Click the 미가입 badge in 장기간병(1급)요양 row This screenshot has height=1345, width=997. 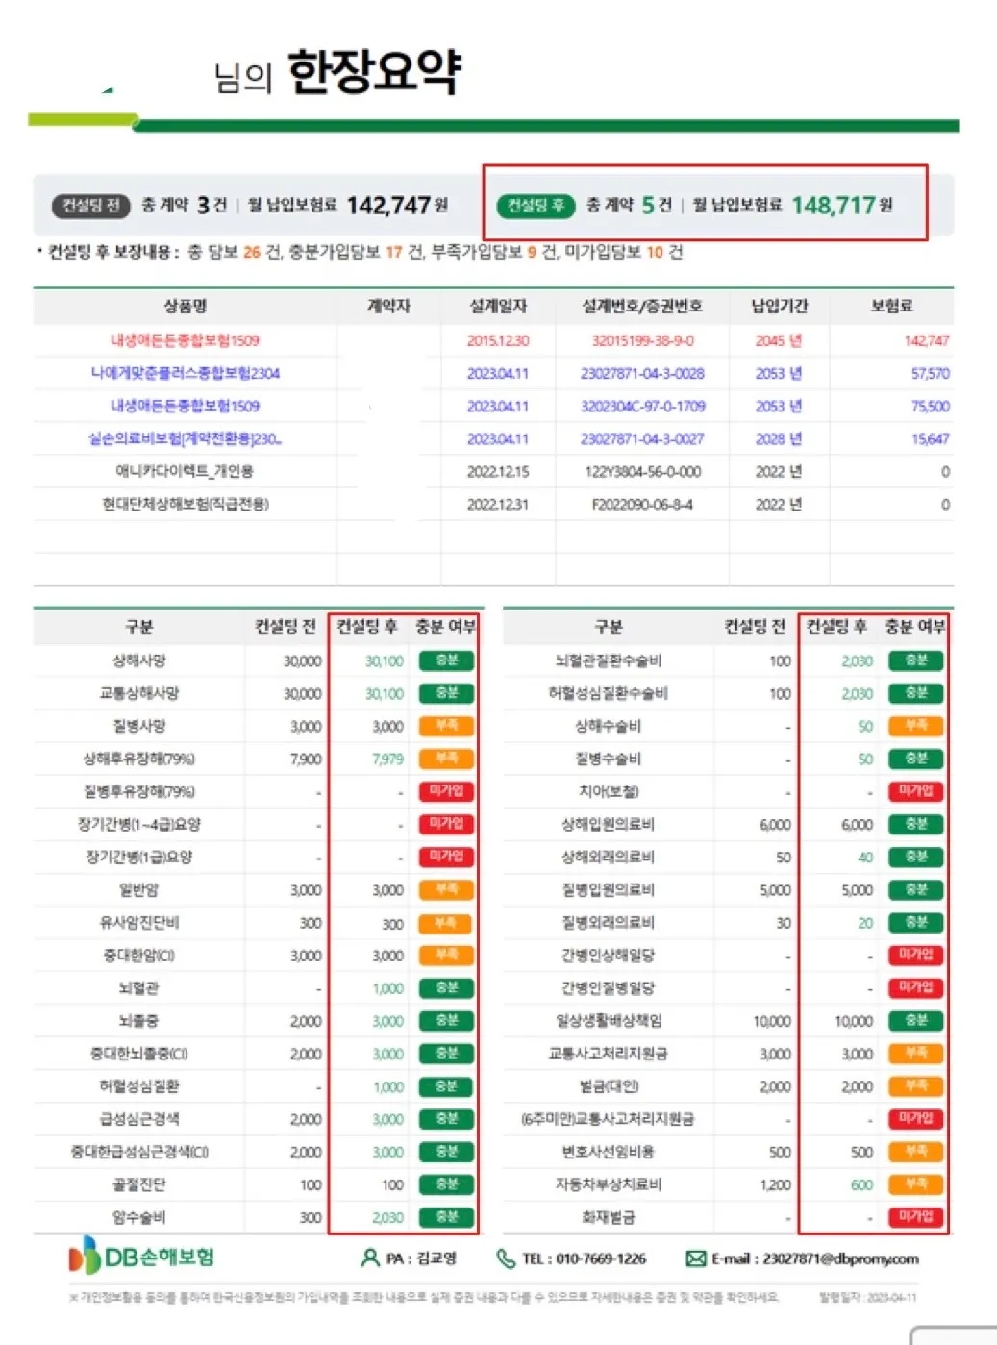446,857
